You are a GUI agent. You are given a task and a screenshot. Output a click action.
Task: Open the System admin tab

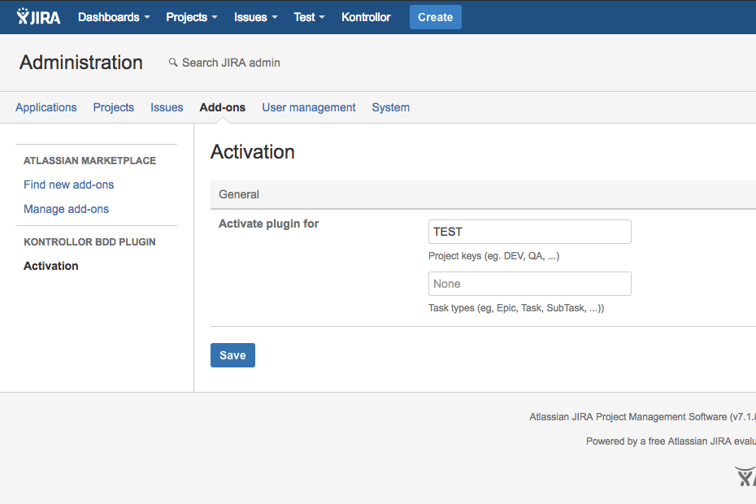pyautogui.click(x=390, y=107)
